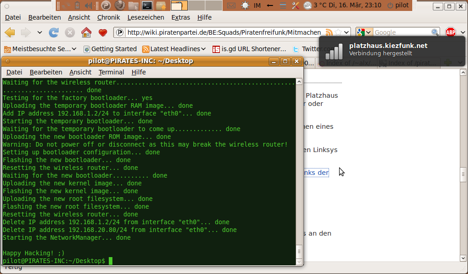Image resolution: width=468 pixels, height=274 pixels.
Task: Open the navigation history dropdown arrow
Action: tap(40, 32)
